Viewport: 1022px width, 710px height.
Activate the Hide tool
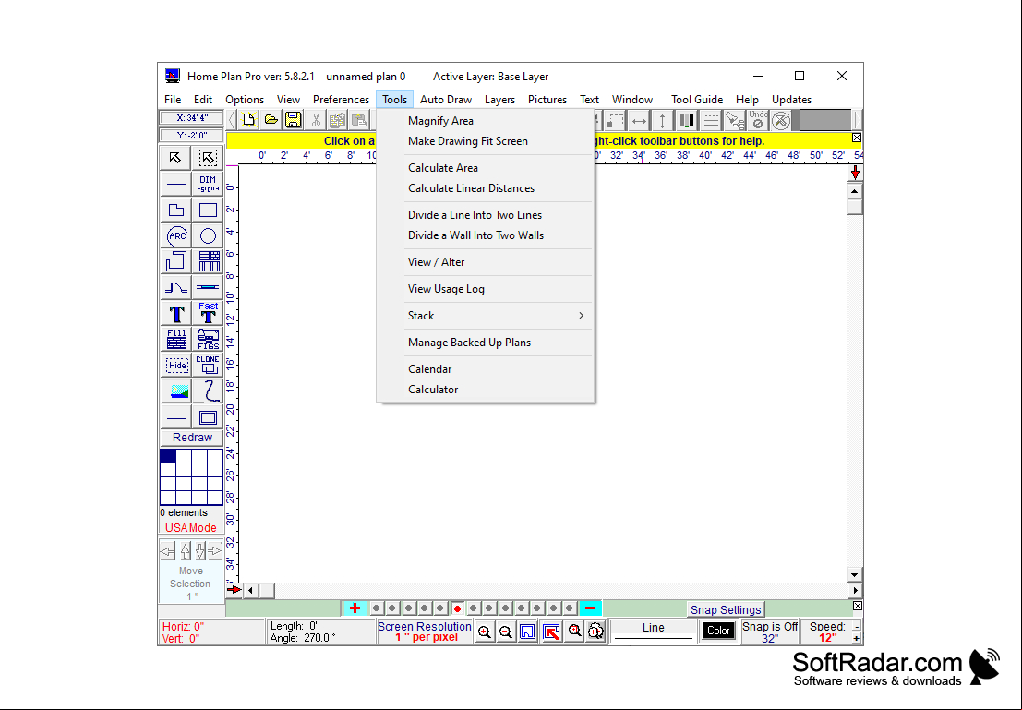pos(175,365)
